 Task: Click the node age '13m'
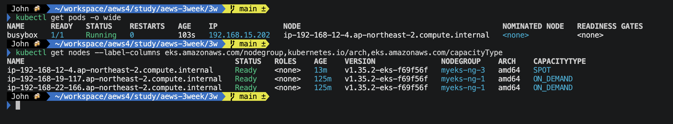pyautogui.click(x=321, y=70)
